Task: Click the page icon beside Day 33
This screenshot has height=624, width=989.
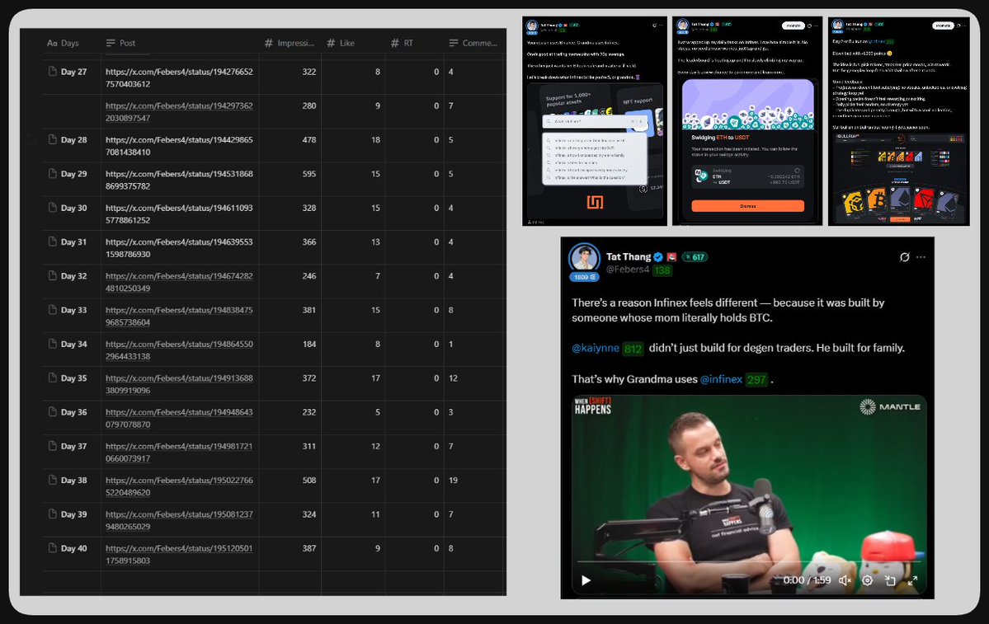Action: coord(52,309)
